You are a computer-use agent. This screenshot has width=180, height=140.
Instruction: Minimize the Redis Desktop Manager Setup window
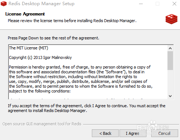(141, 4)
